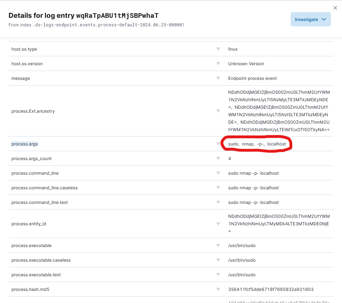Open the Investigate dropdown menu

coord(310,19)
